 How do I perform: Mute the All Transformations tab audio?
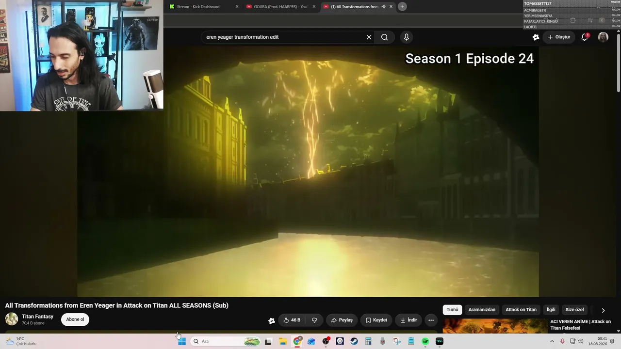(x=383, y=7)
